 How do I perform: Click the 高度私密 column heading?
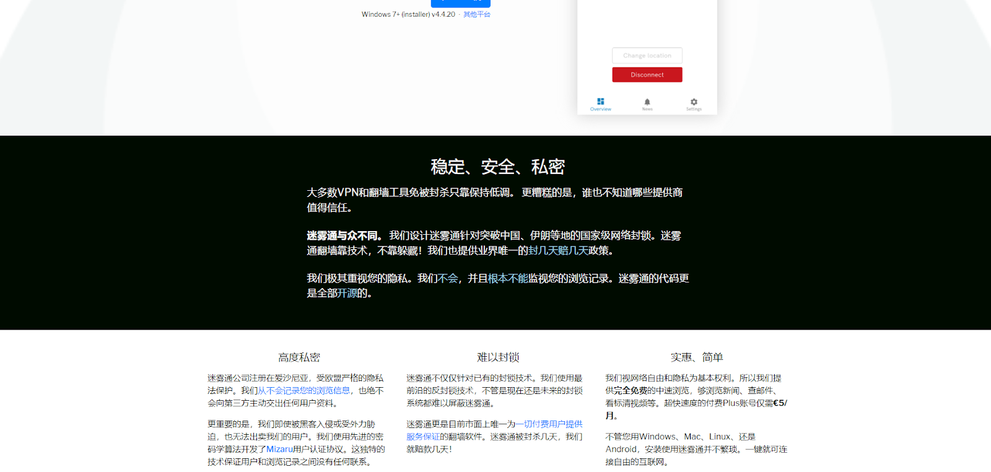coord(299,357)
